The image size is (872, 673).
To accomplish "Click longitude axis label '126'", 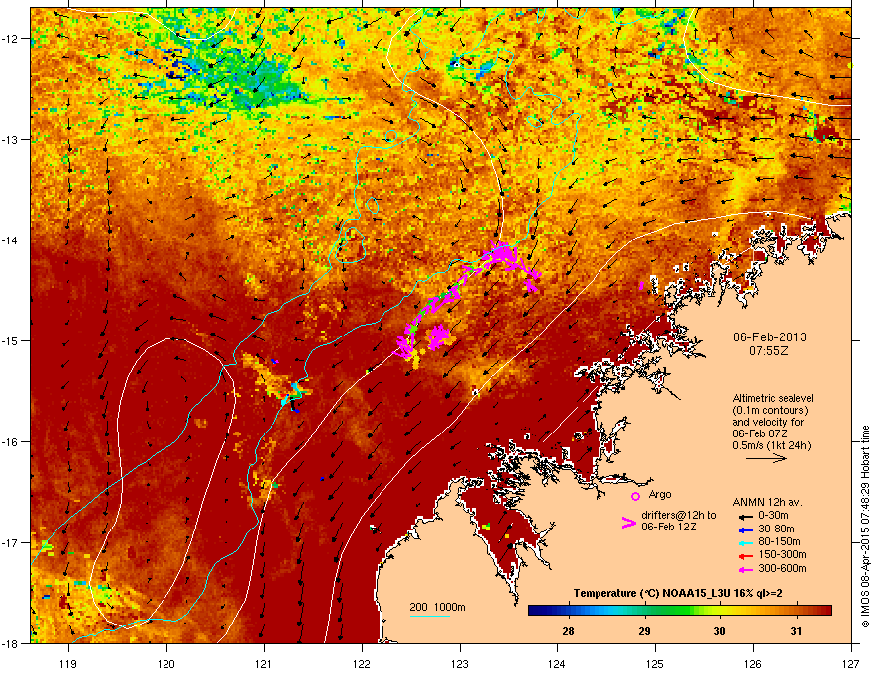I will pyautogui.click(x=753, y=663).
